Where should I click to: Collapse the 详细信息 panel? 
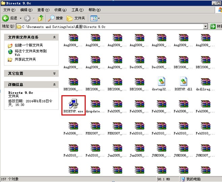pyautogui.click(x=54, y=84)
